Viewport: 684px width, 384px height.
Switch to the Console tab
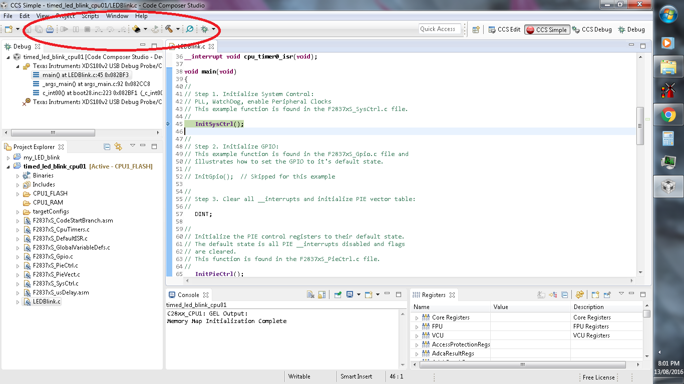pos(188,295)
